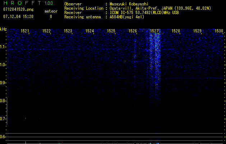Click the 0.8 kHz axis label
The height and width of the screenshot is (144, 226).
tap(3, 101)
